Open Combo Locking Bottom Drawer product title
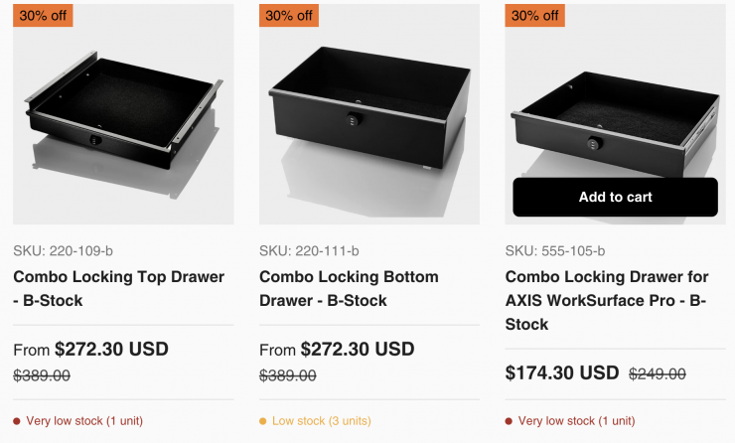Viewport: 735px width, 443px height. point(349,288)
